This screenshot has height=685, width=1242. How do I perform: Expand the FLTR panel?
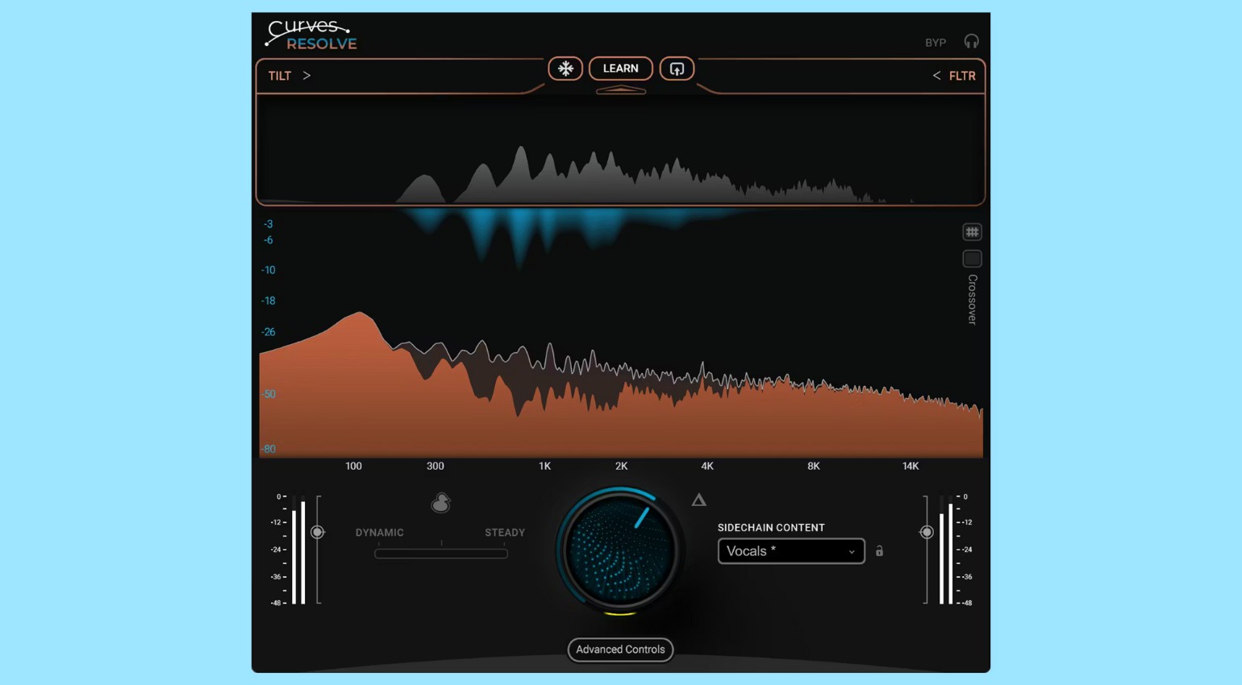[954, 76]
